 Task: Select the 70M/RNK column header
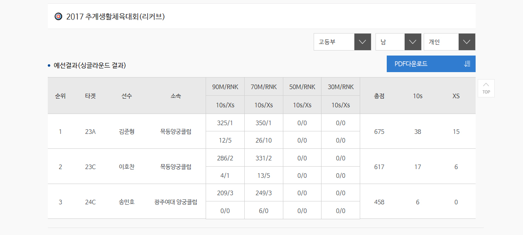coord(264,87)
